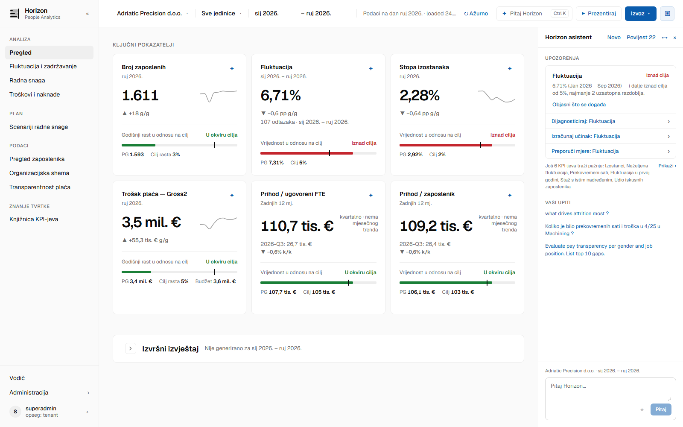This screenshot has width=683, height=427.
Task: Click sparkle icon on Trošak plaća card
Action: click(x=232, y=195)
